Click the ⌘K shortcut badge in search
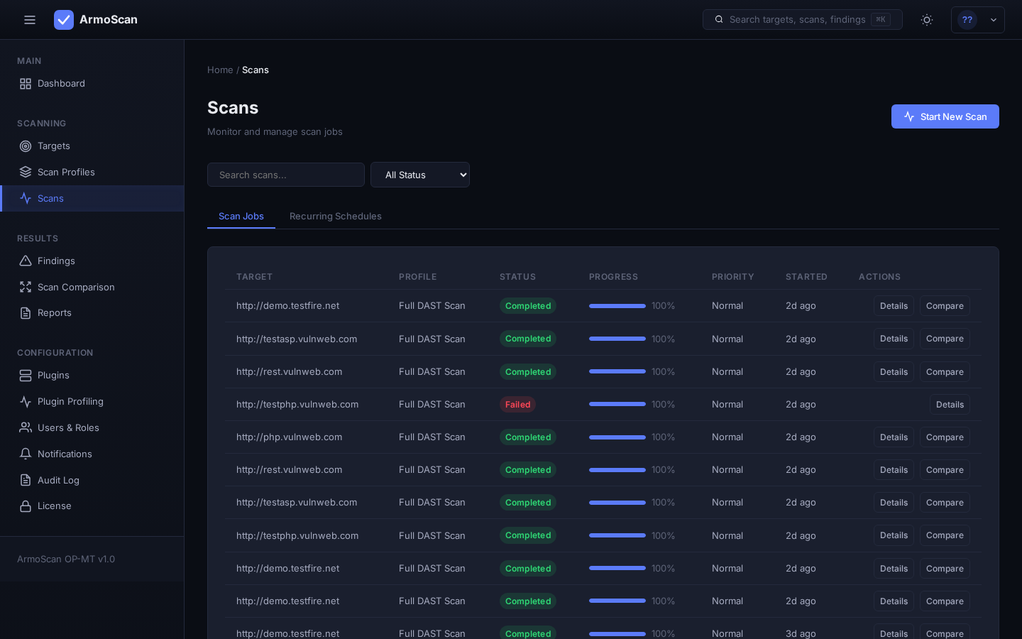Viewport: 1022px width, 639px height. (881, 19)
